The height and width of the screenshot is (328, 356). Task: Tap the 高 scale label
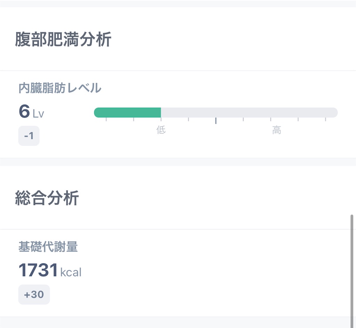(276, 130)
